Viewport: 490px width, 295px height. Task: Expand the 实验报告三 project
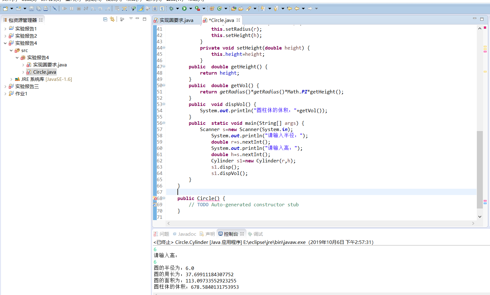pos(5,87)
